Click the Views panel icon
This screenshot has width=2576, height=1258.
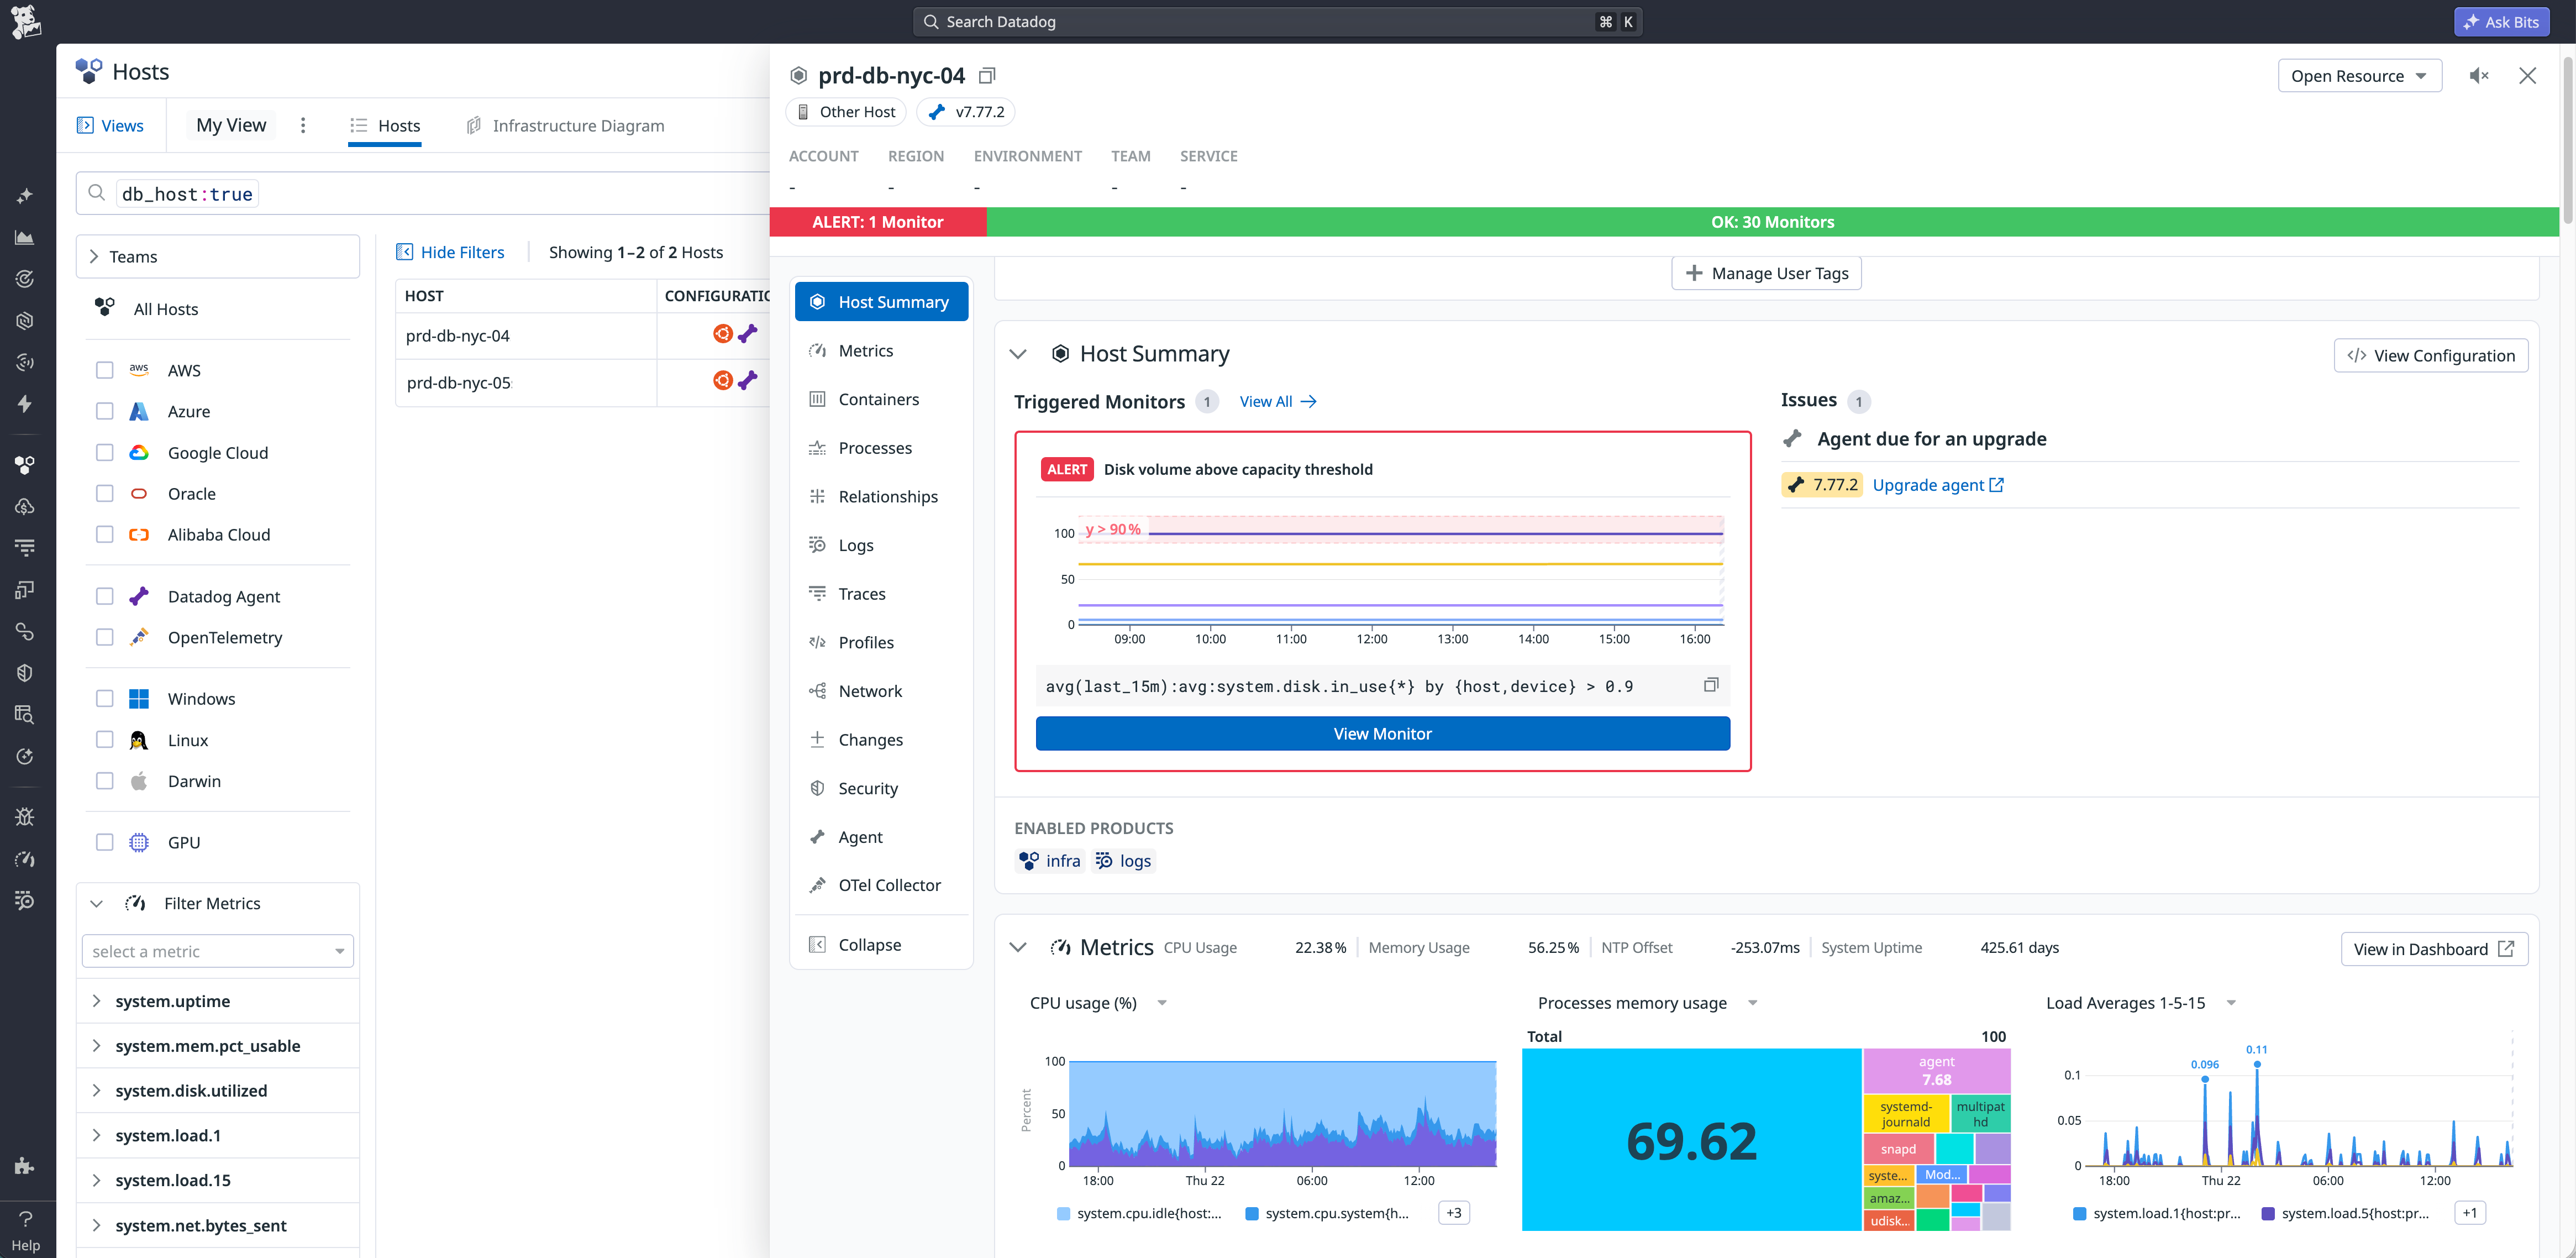(x=85, y=125)
